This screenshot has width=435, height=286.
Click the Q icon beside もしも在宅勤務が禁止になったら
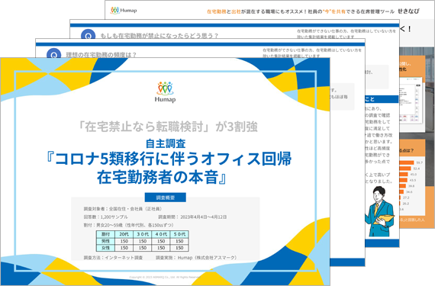coord(88,34)
